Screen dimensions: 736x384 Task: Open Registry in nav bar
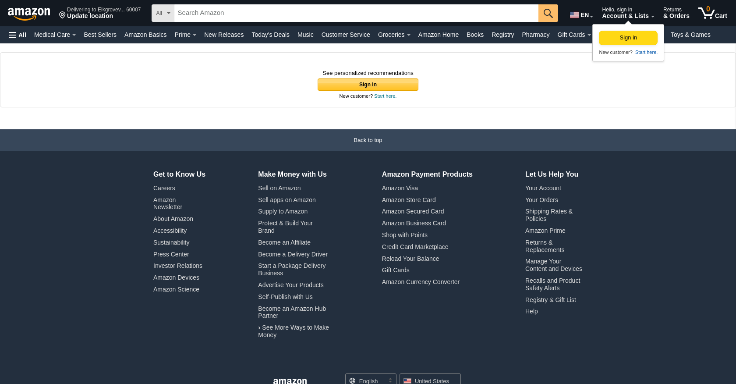pyautogui.click(x=502, y=35)
